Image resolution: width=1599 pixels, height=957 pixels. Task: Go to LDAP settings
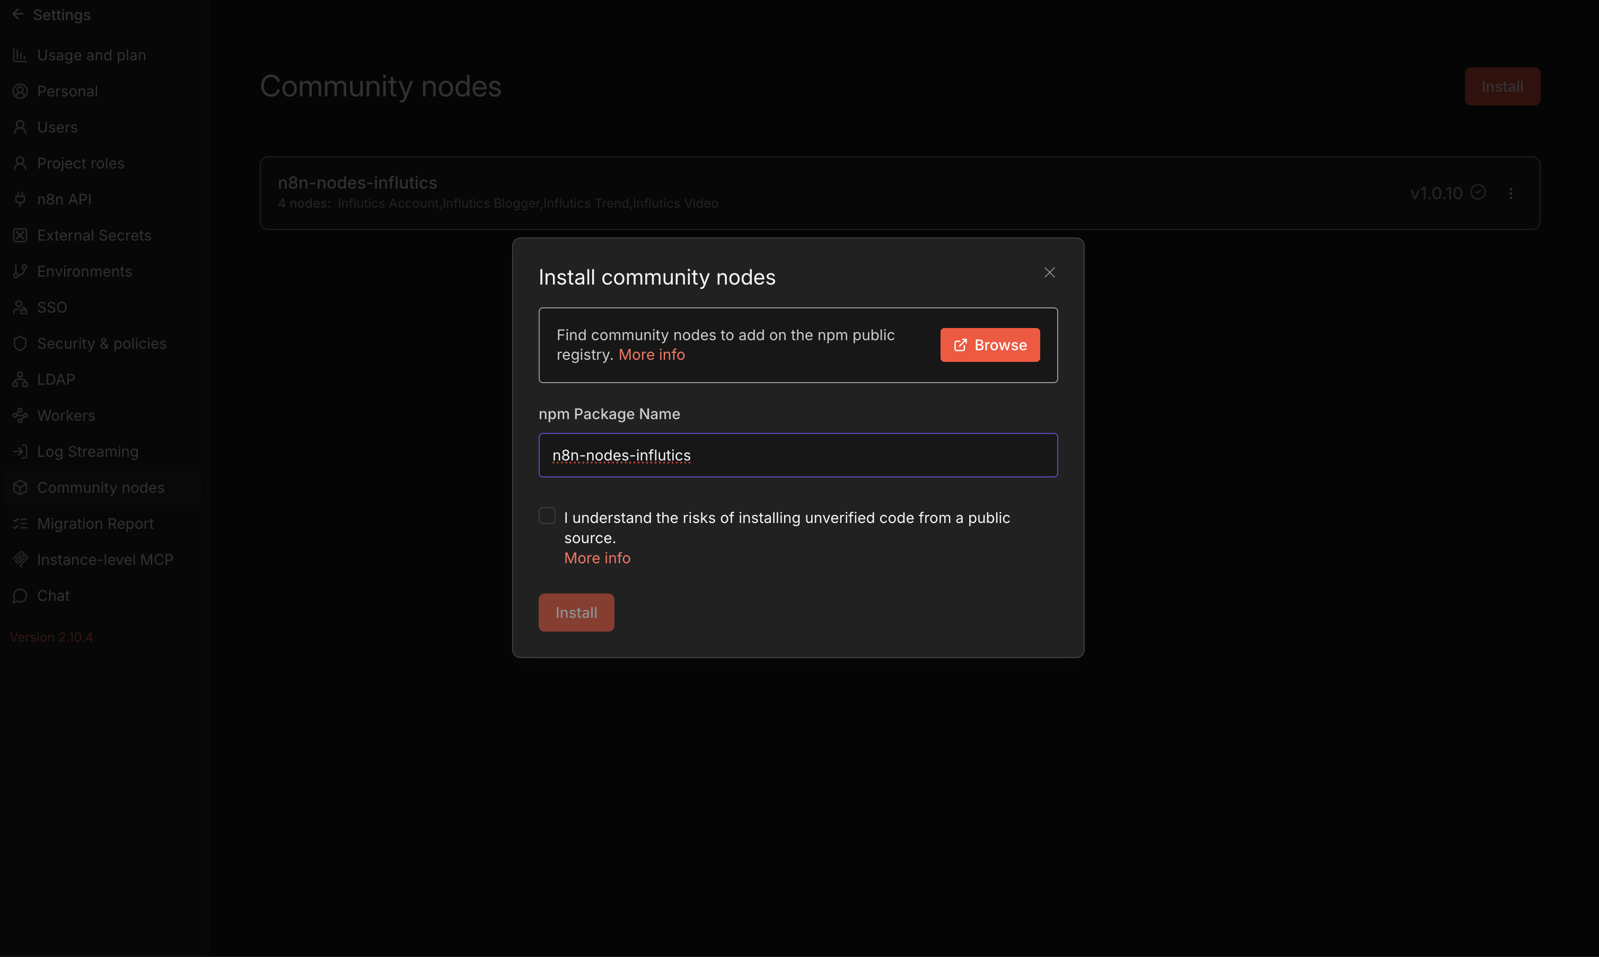102,380
